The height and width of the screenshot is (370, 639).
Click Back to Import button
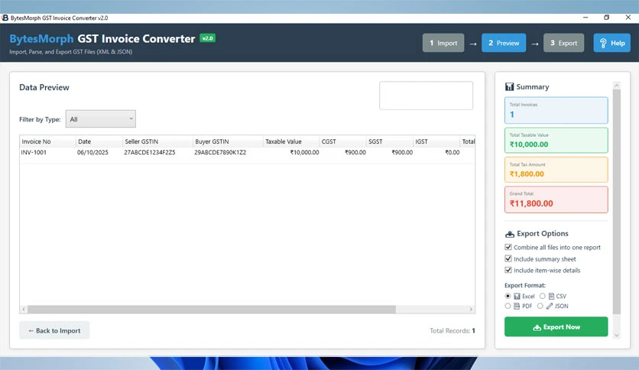(54, 330)
